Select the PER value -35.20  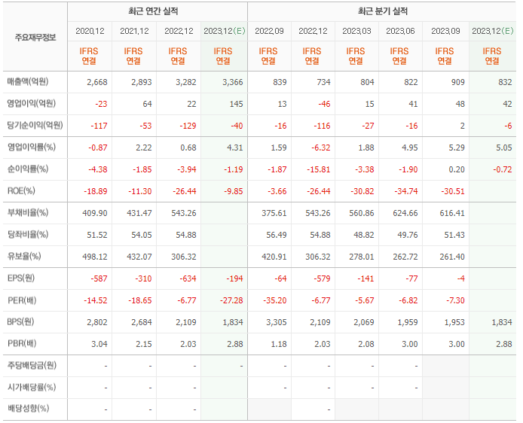point(275,301)
